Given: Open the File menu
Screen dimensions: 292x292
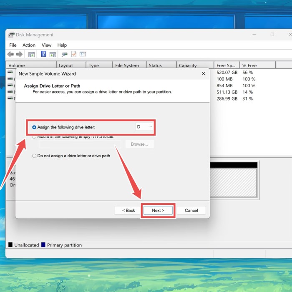Looking at the screenshot, I should click(13, 45).
